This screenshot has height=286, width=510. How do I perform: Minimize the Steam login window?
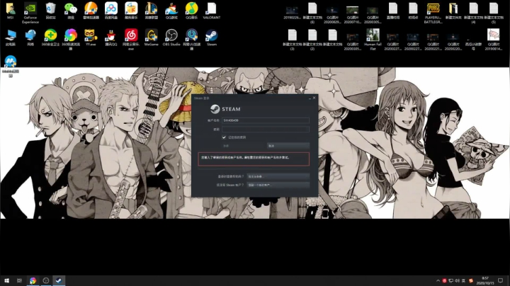tap(310, 98)
